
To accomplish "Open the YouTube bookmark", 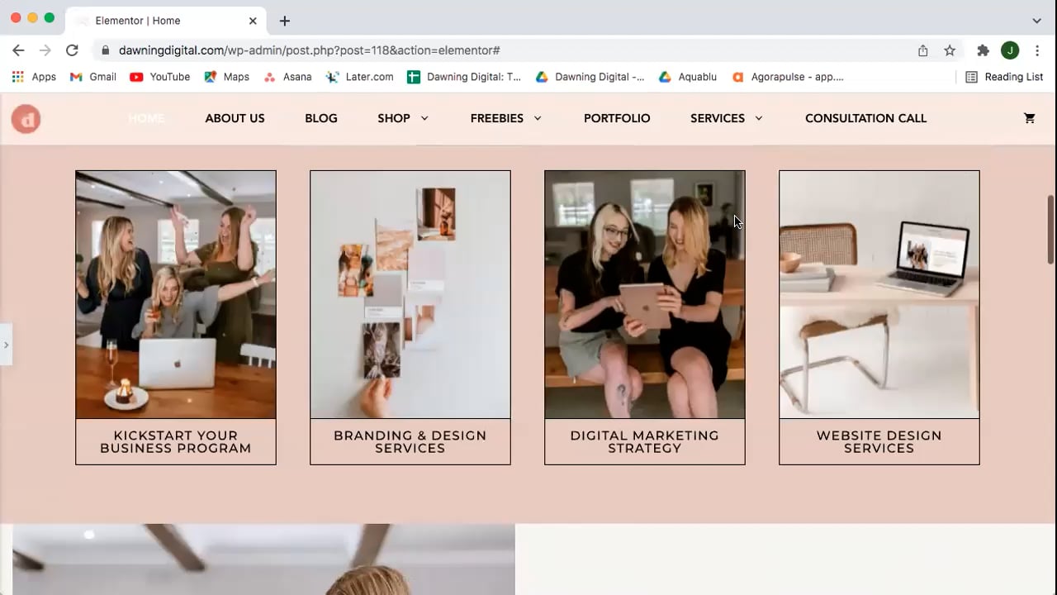I will coord(160,77).
